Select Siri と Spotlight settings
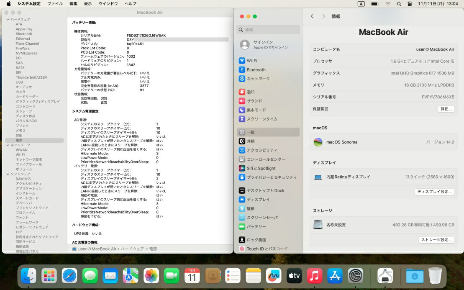 [261, 168]
